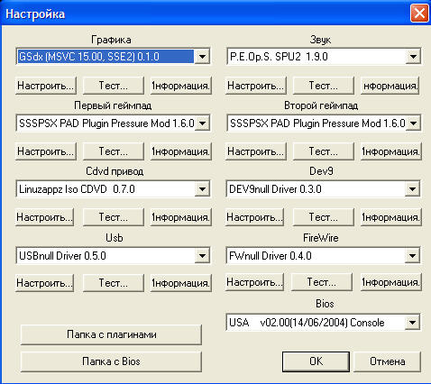Run Тест for the FireWire driver

[322, 282]
